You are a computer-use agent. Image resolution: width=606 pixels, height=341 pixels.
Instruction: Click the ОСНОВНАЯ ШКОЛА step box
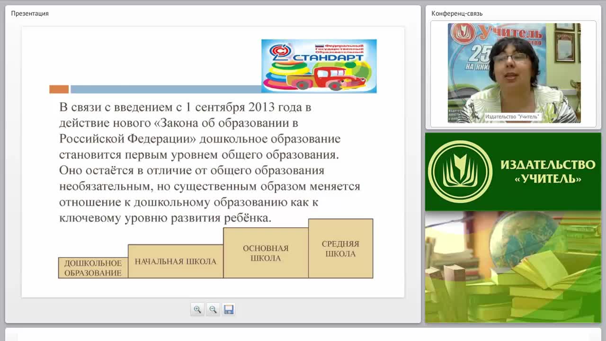coord(266,253)
